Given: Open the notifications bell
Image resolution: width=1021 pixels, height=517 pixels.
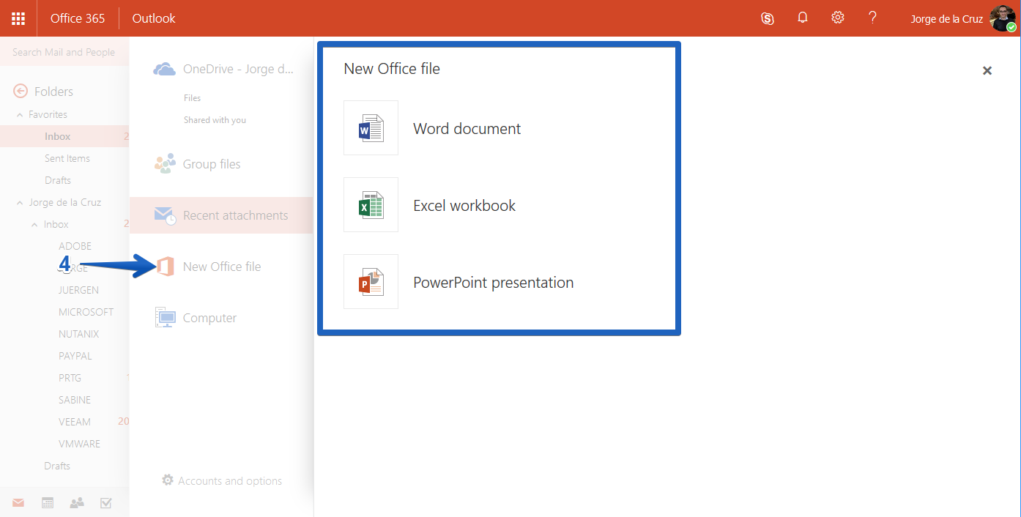Looking at the screenshot, I should click(803, 18).
